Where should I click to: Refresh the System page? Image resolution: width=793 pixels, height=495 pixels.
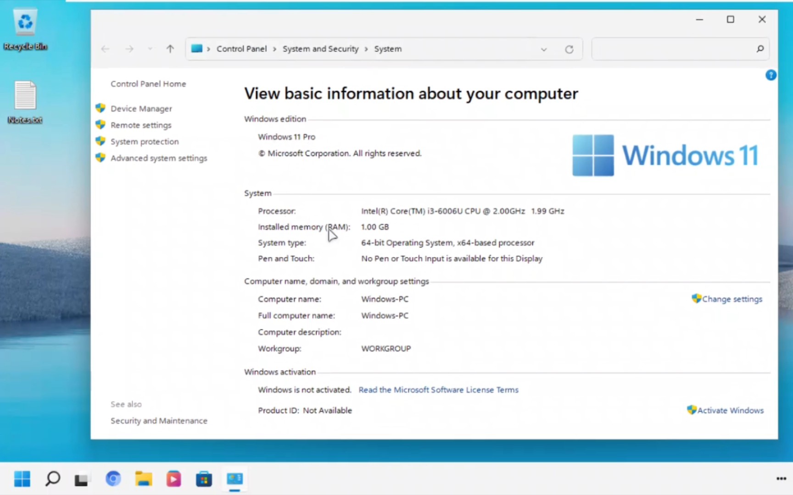(x=569, y=49)
